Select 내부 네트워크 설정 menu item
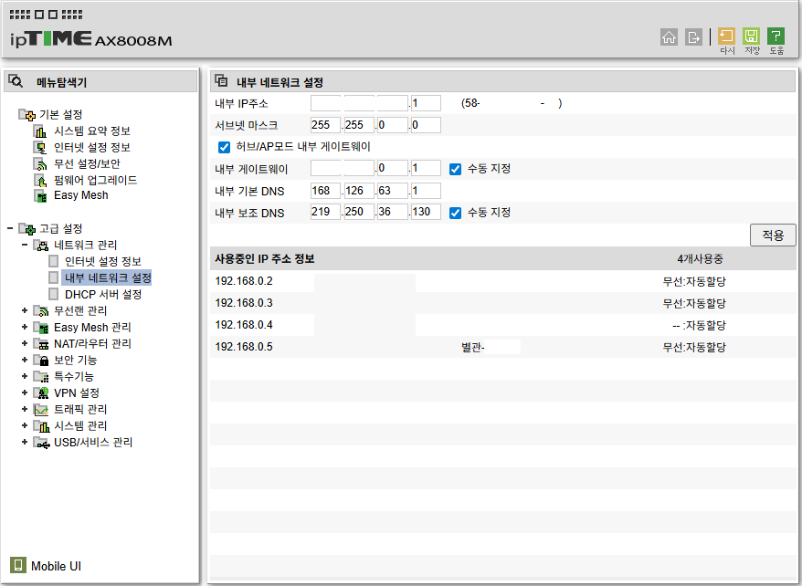 click(108, 277)
